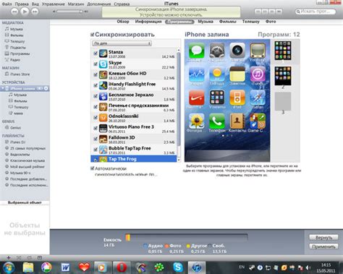Click the capacity usage bar
This screenshot has height=274, width=343.
[x=187, y=238]
